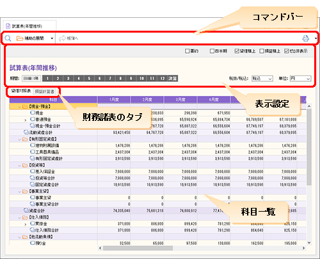Click the 試算表(年間推移) document tab icon
The width and height of the screenshot is (320, 259).
point(8,26)
